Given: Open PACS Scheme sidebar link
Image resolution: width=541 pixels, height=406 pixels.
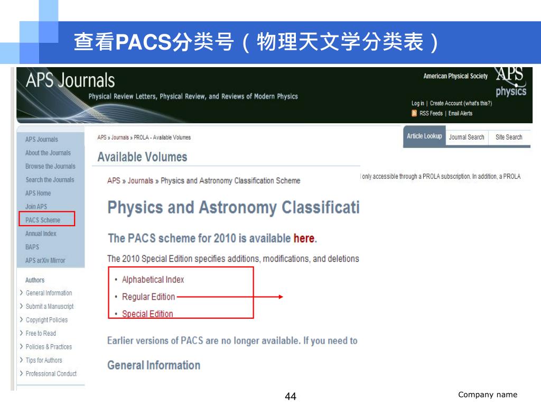Looking at the screenshot, I should click(43, 220).
